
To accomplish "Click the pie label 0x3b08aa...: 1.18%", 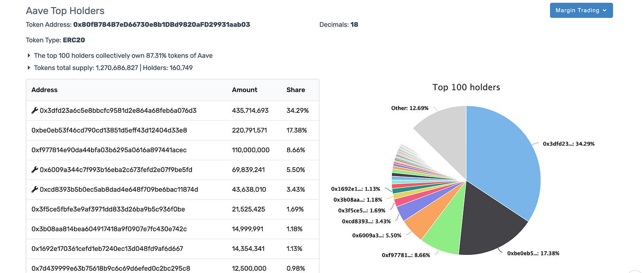I will (x=358, y=200).
